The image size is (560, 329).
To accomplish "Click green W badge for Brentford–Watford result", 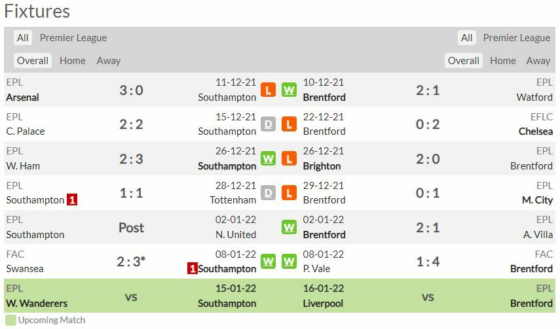I will point(289,90).
